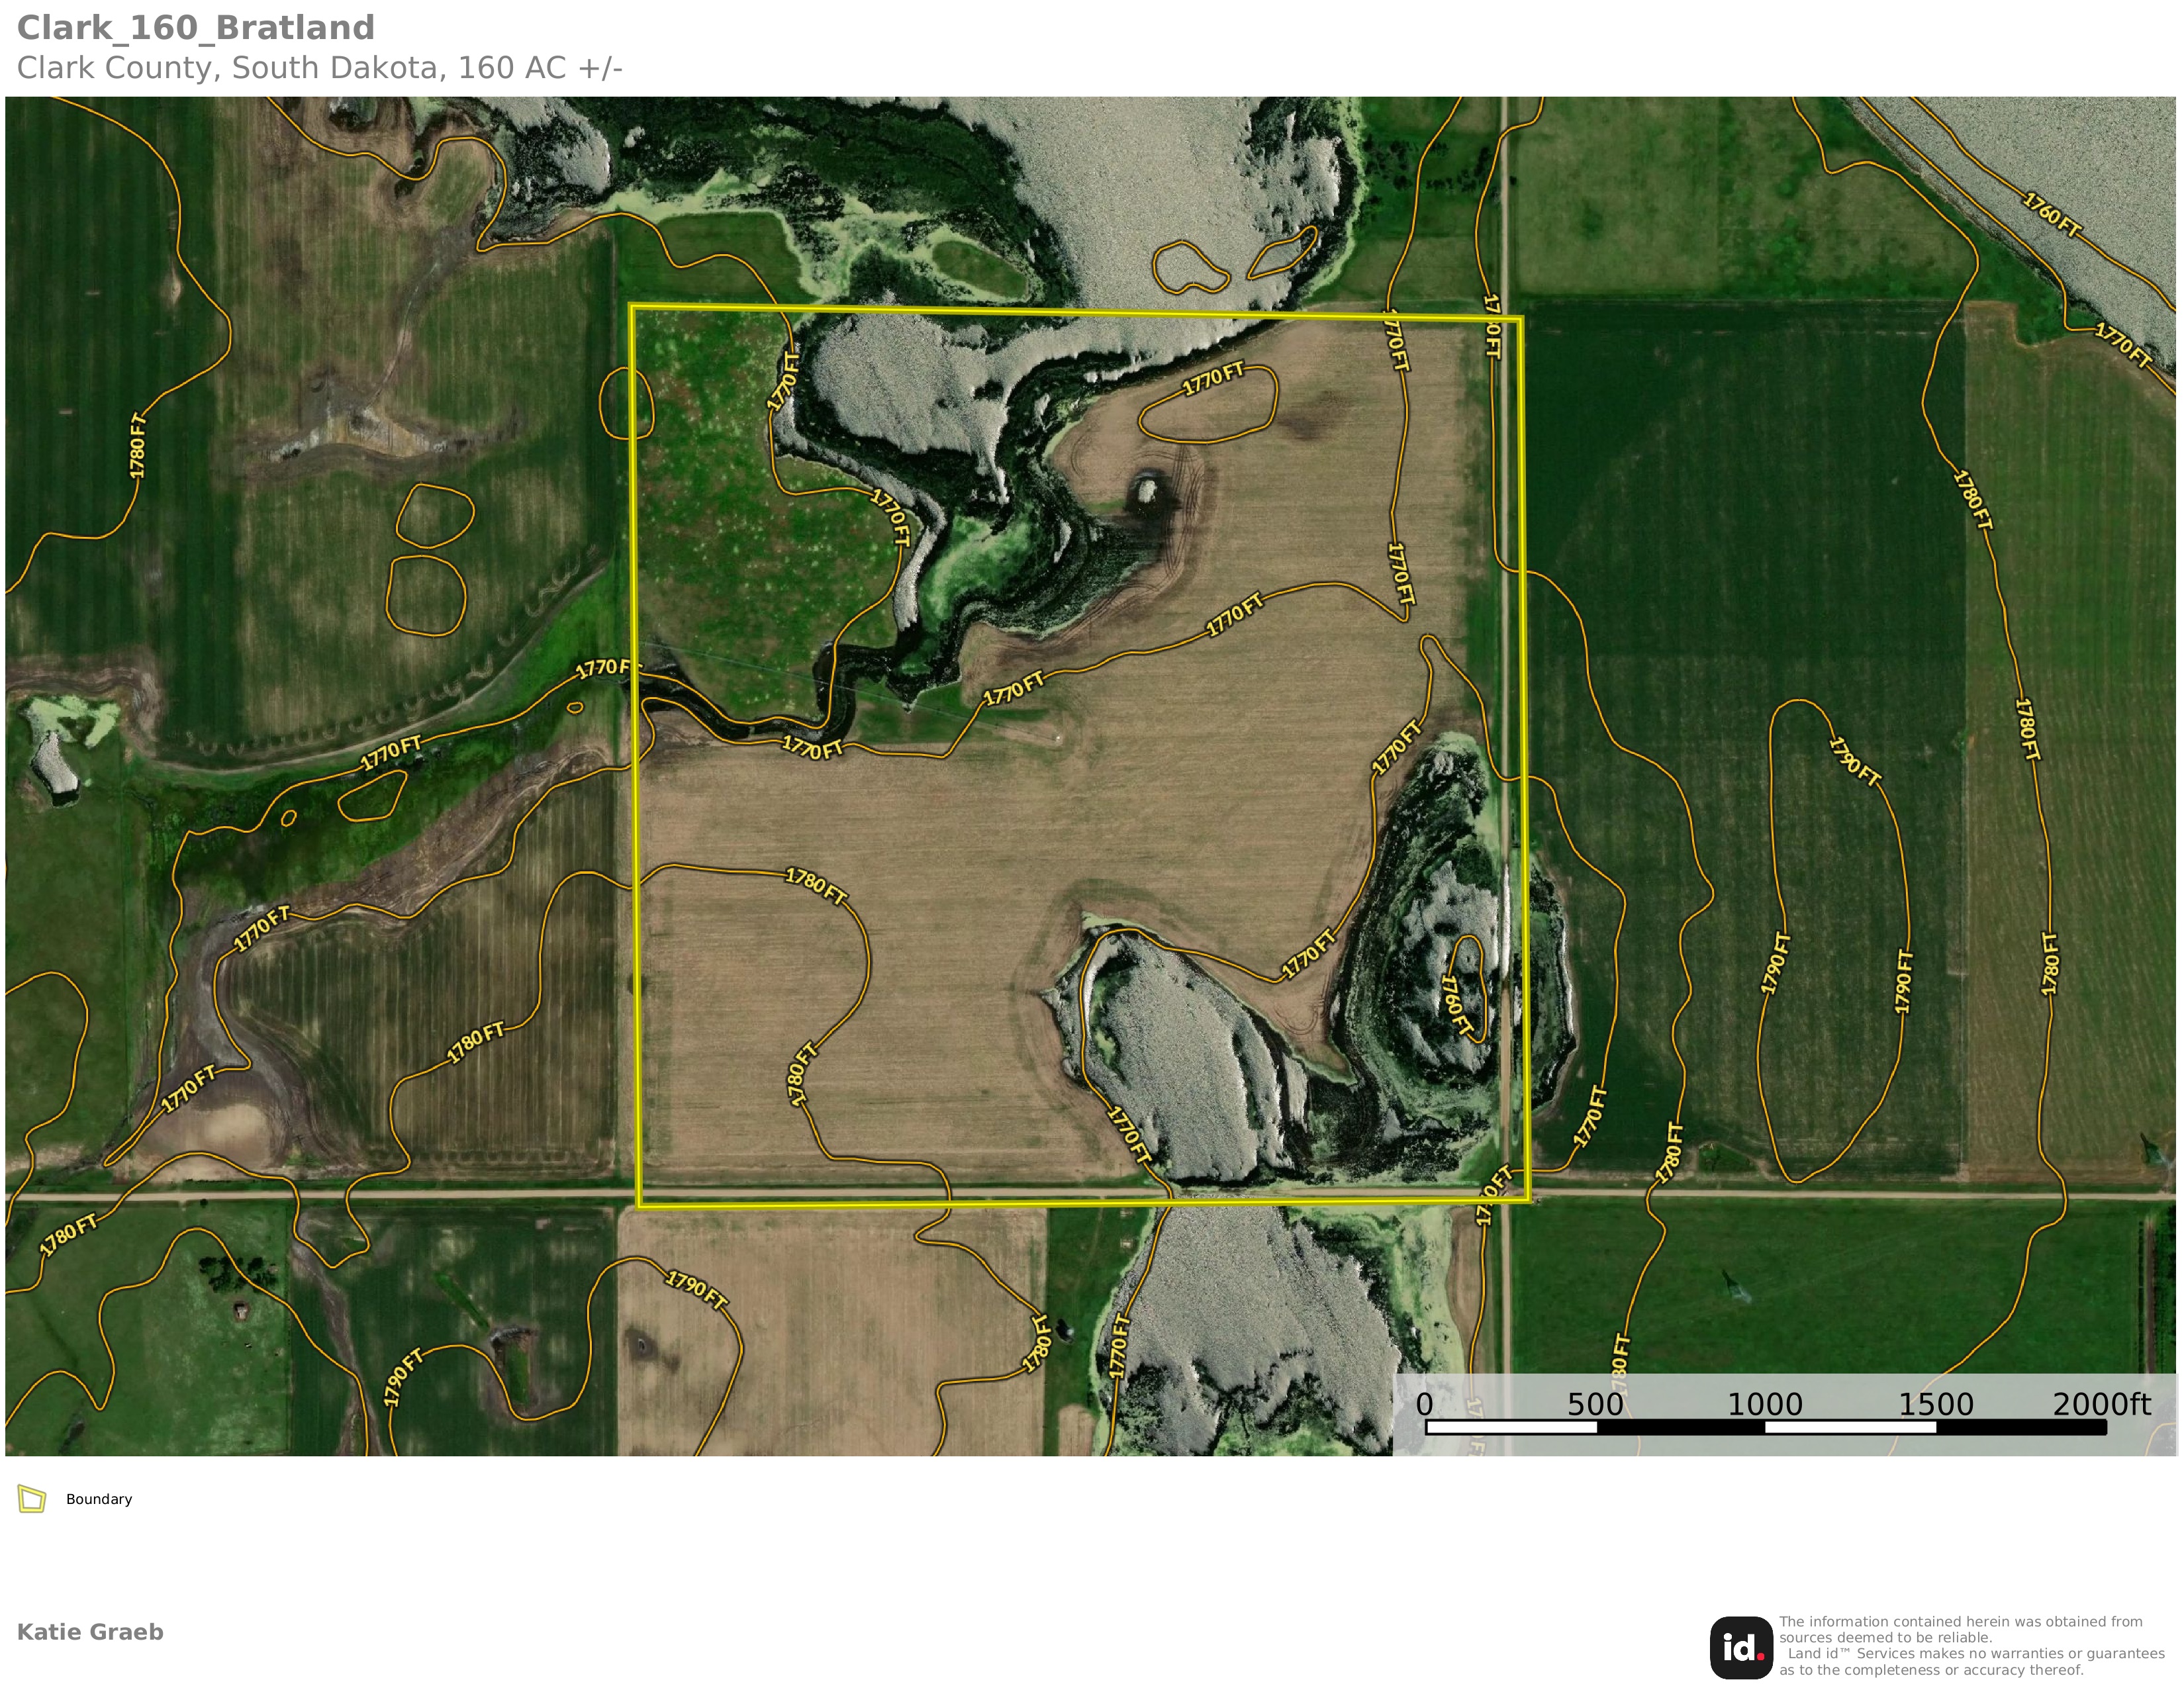Screen dimensions: 2184x1688
Task: Click the yellow Boundary legend icon
Action: click(32, 1499)
